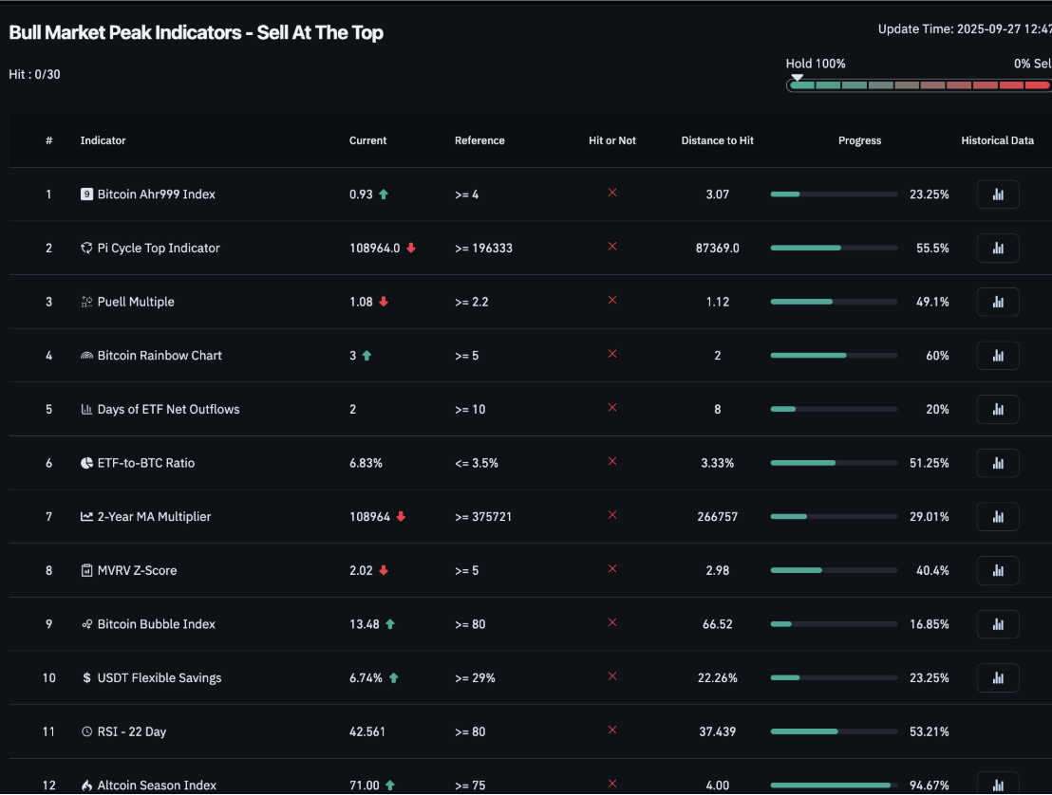This screenshot has height=795, width=1052.
Task: Open 2-Year MA Multiplier historical chart
Action: [x=997, y=517]
